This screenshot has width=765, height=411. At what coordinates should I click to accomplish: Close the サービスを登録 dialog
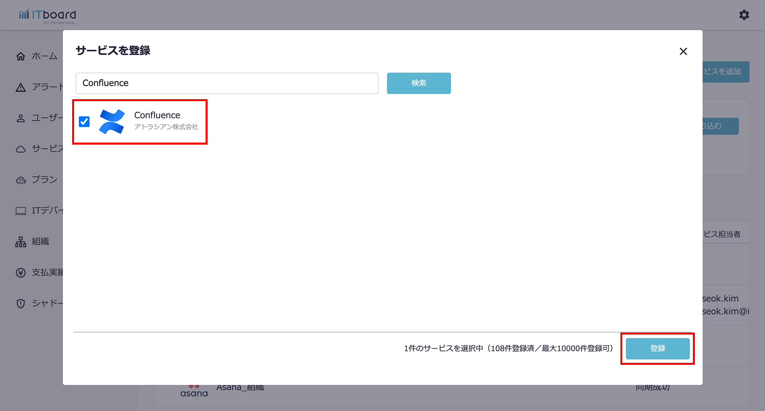(x=683, y=51)
